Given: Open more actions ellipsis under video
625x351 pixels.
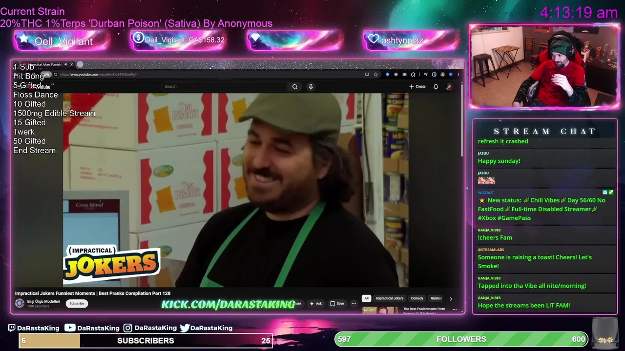Looking at the screenshot, I should (x=354, y=303).
